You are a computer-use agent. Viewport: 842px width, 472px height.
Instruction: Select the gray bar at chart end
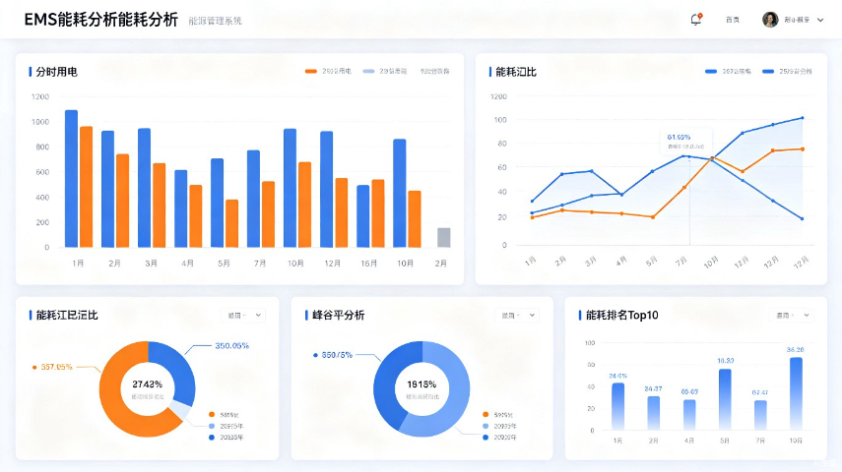[x=443, y=238]
